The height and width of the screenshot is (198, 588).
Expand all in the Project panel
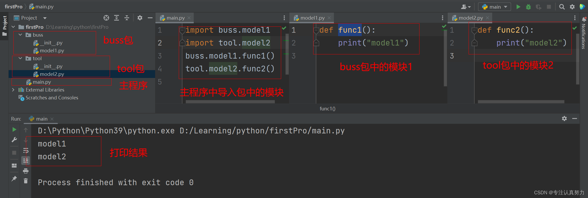pos(117,18)
